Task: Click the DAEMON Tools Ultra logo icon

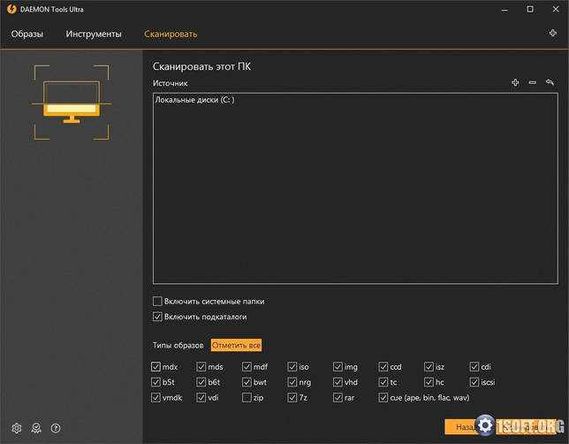Action: [x=11, y=9]
